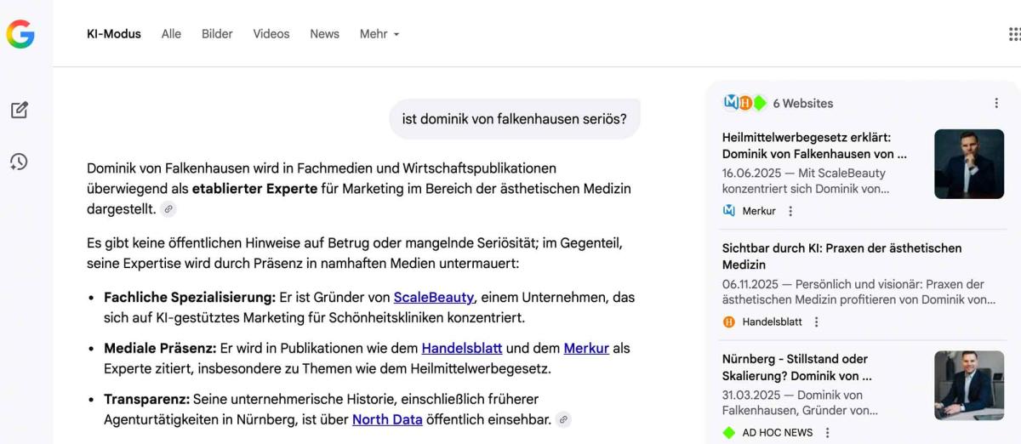
Task: Open 'Sichtbar durch KI' article
Action: 841,256
